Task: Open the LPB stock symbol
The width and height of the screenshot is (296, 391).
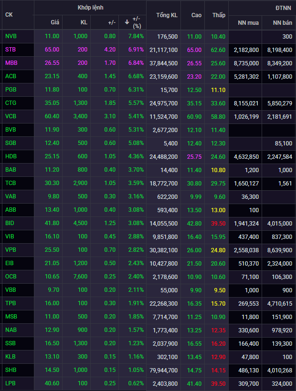Action: [x=11, y=383]
